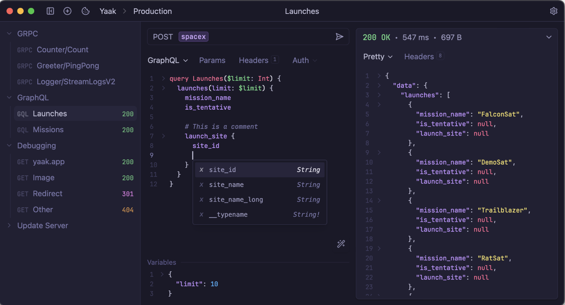Fold query Launches at line 1

[163, 79]
